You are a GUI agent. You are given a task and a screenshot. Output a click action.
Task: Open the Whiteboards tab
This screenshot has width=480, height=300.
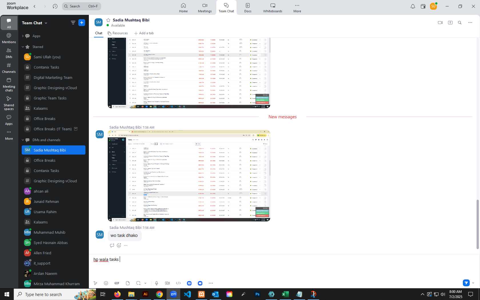pyautogui.click(x=273, y=8)
